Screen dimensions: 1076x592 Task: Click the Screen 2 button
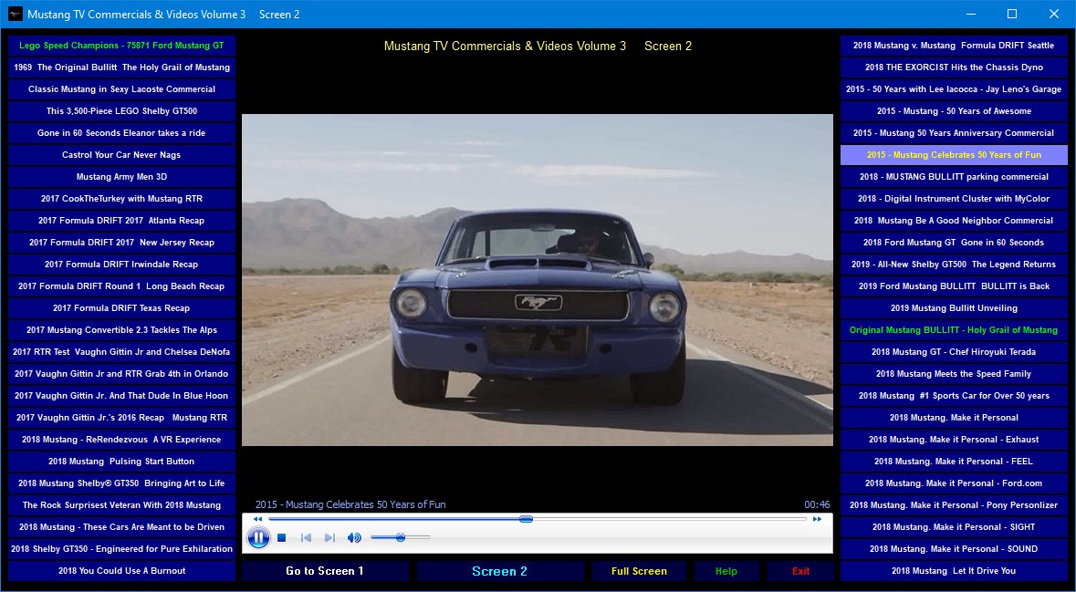click(499, 571)
